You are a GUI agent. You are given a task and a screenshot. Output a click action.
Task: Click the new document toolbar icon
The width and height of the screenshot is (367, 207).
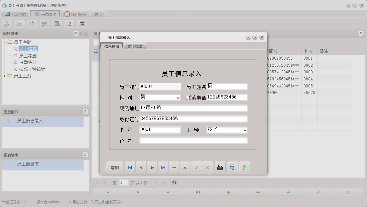pos(32,23)
